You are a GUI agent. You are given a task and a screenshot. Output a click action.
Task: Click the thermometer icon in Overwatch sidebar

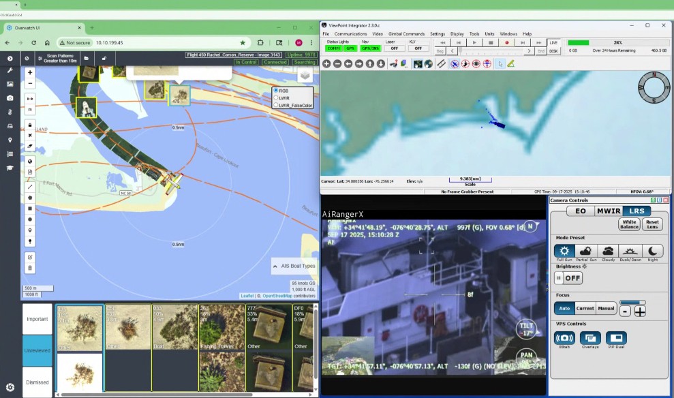[x=10, y=112]
